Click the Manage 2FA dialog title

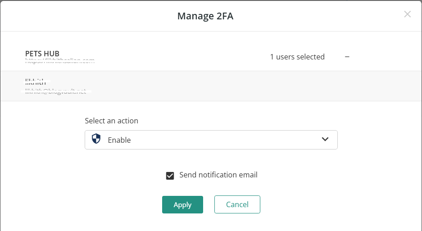(x=205, y=16)
